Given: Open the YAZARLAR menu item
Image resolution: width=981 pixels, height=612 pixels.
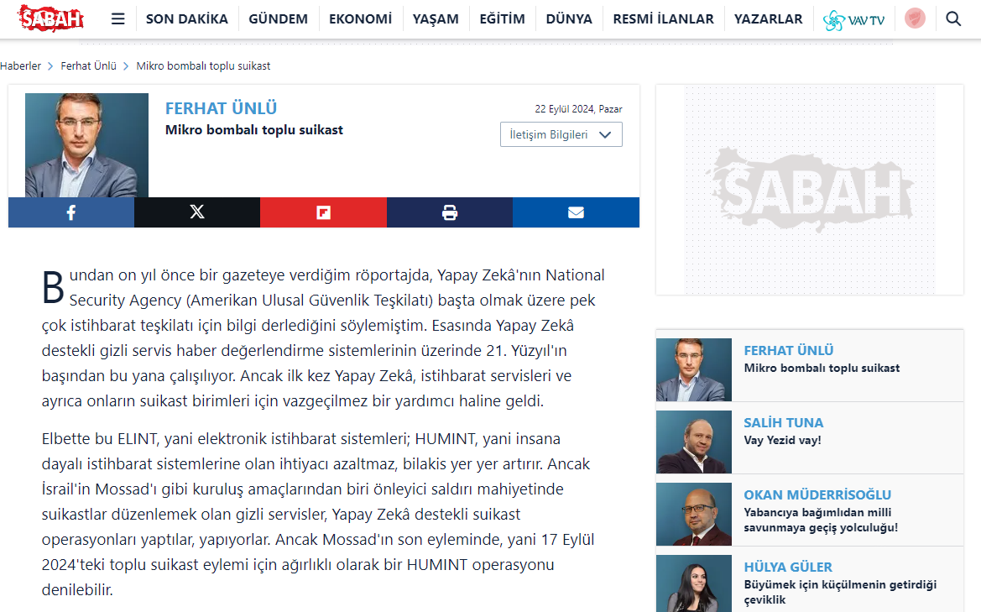Looking at the screenshot, I should tap(768, 18).
